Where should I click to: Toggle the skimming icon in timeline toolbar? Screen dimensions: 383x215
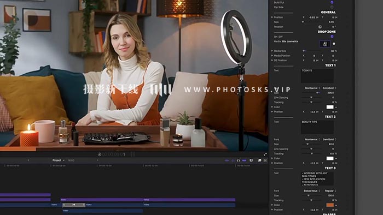[227, 160]
